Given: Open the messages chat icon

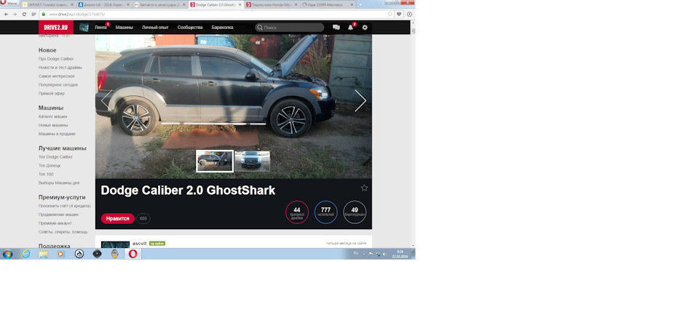Looking at the screenshot, I should (336, 28).
